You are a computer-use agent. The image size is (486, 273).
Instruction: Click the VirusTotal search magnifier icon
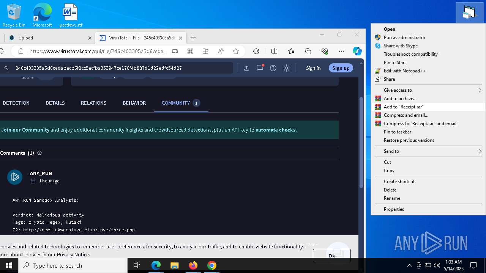tap(6, 68)
